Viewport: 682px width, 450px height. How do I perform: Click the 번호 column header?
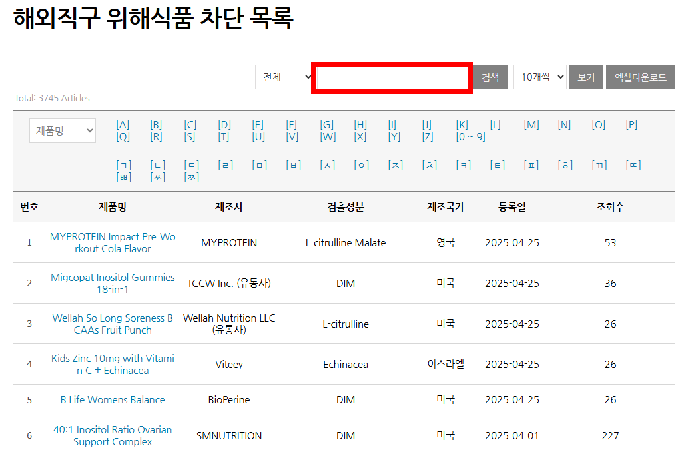(29, 207)
